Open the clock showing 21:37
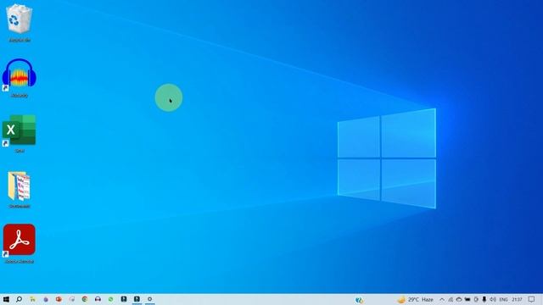Viewport: 543px width, 305px height. (517, 299)
